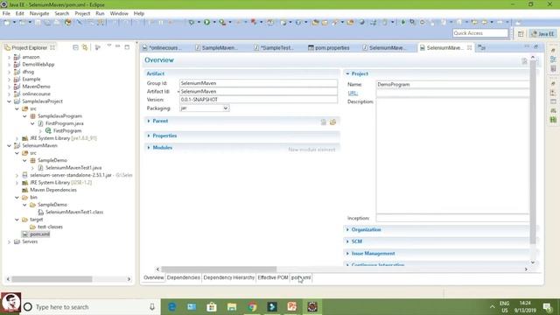Open the Dependency Hierarchy tab
The image size is (560, 315).
tap(229, 277)
